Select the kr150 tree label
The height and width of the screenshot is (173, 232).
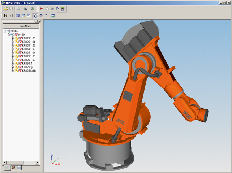click(x=21, y=35)
